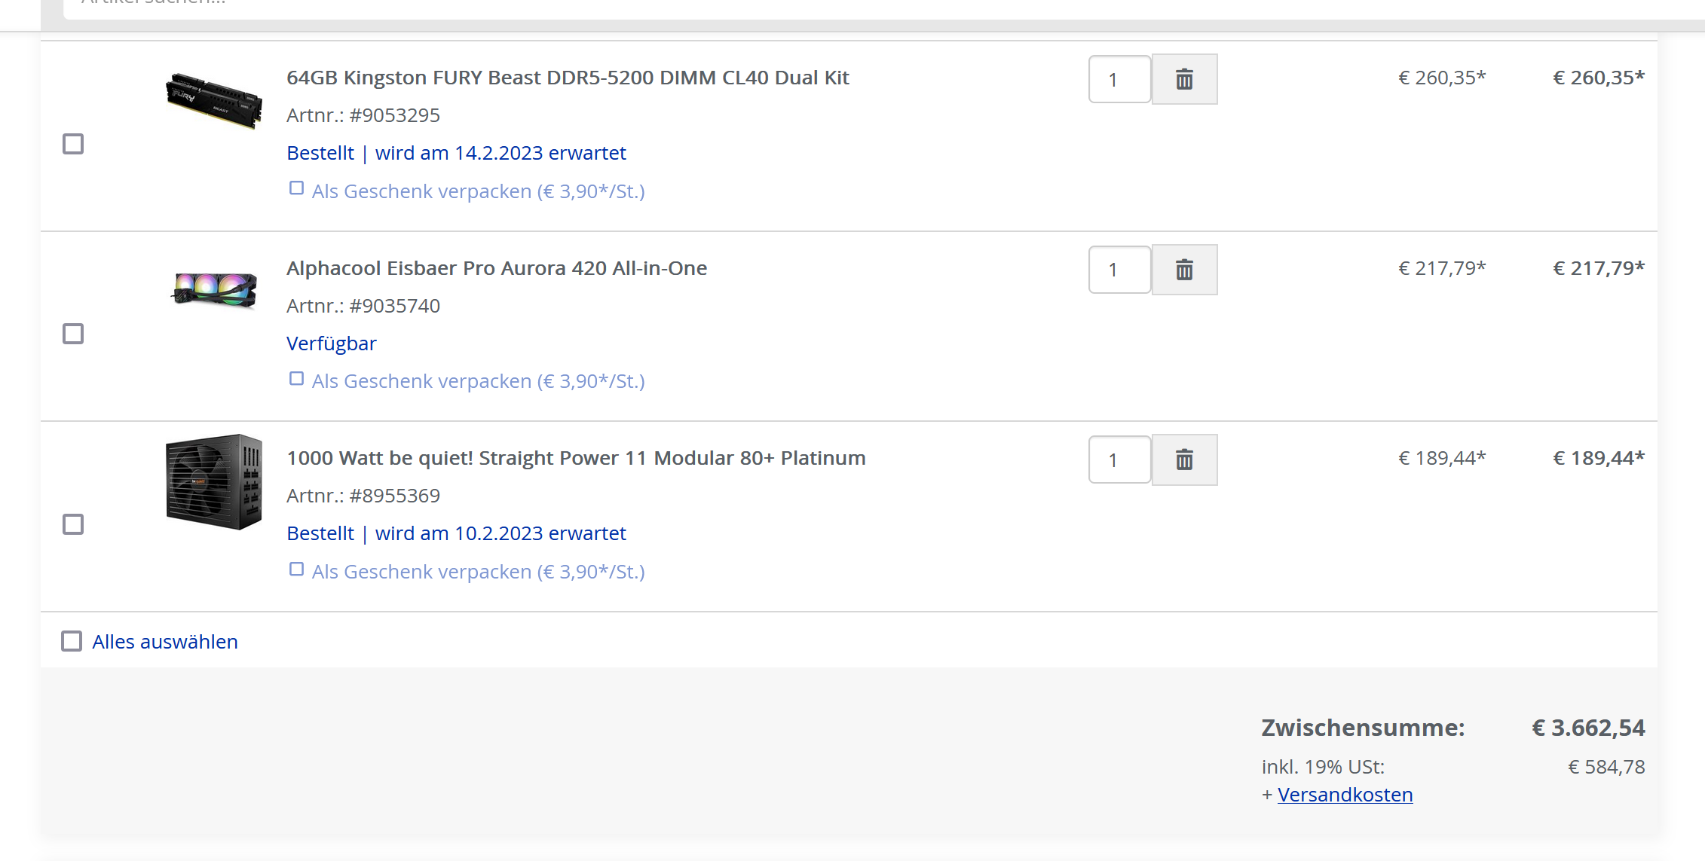View Alphacool Eisbaer cooler thumbnail
Screen dimensions: 1705x861
point(214,289)
